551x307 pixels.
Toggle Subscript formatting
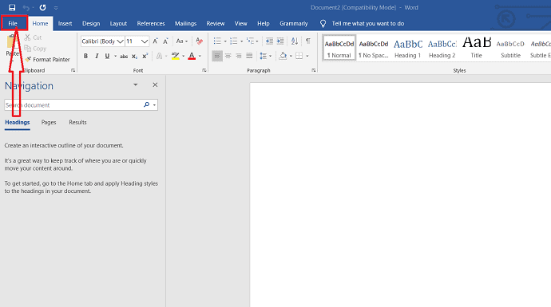click(x=135, y=56)
